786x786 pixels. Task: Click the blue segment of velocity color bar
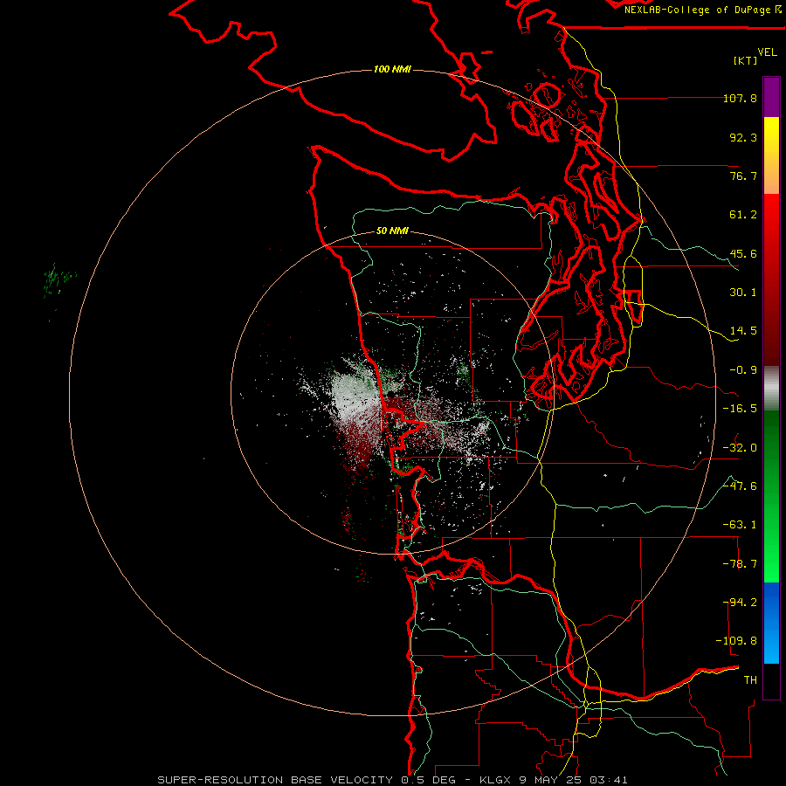point(771,623)
